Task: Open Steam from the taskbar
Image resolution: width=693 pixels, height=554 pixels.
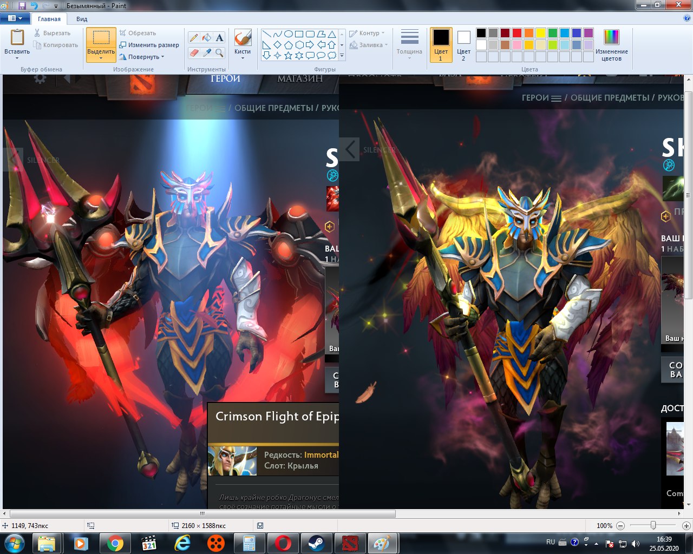Action: (316, 543)
